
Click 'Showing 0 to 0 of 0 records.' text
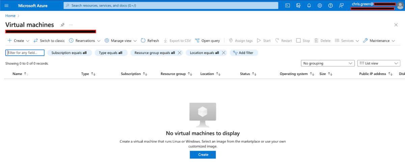coord(27,63)
